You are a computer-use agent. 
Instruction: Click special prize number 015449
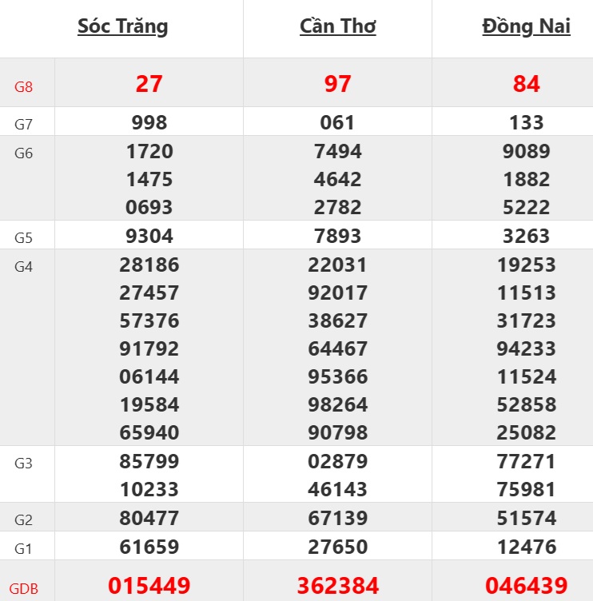click(x=149, y=586)
